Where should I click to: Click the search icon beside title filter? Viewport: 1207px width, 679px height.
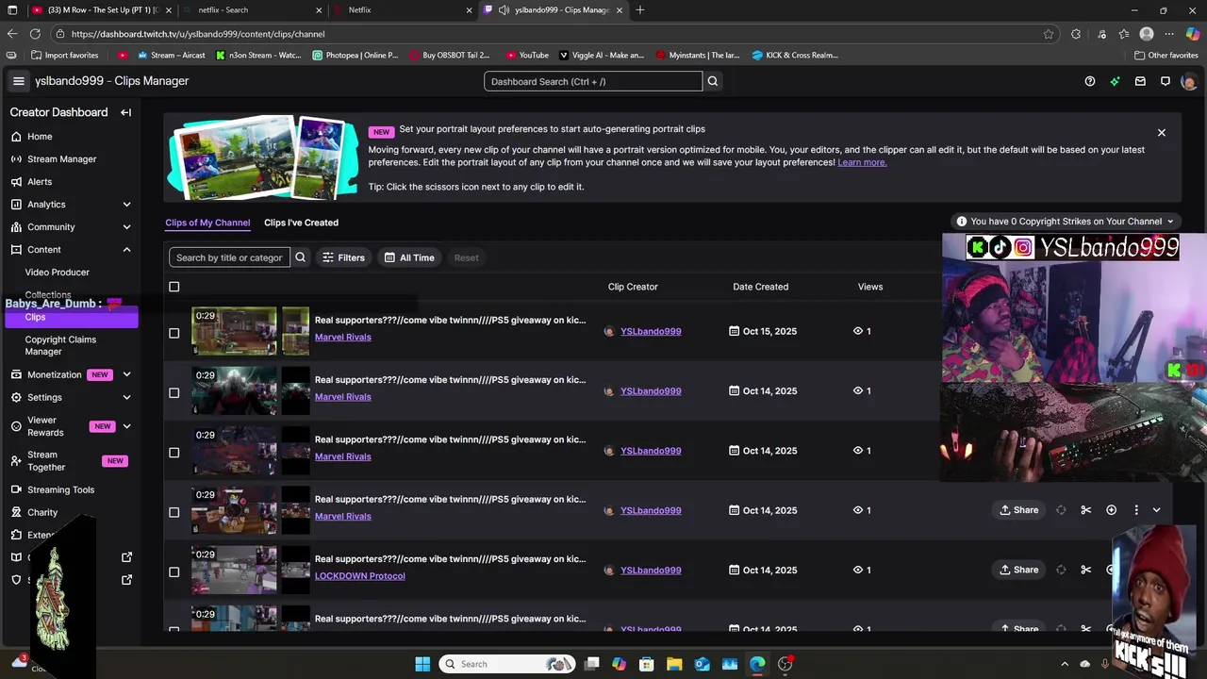pyautogui.click(x=300, y=257)
